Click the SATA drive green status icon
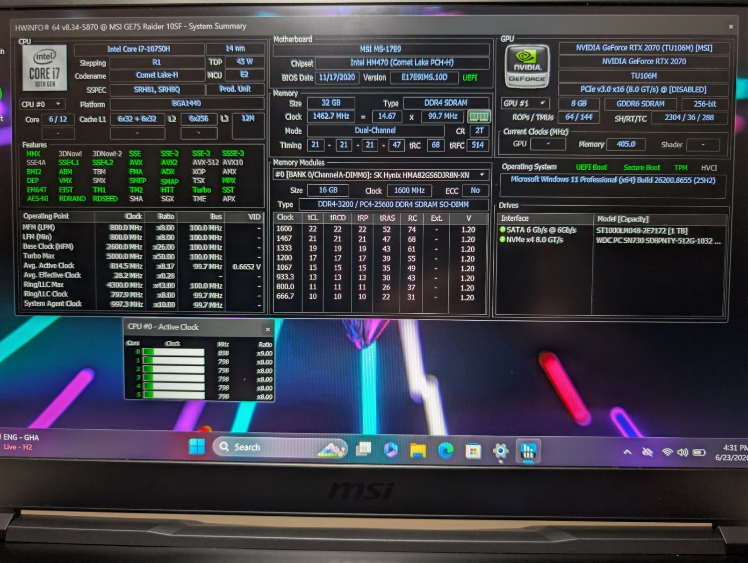This screenshot has height=563, width=748. coord(503,230)
